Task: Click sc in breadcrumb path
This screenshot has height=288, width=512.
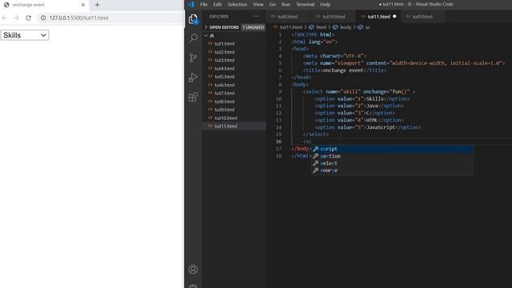Action: click(x=368, y=27)
